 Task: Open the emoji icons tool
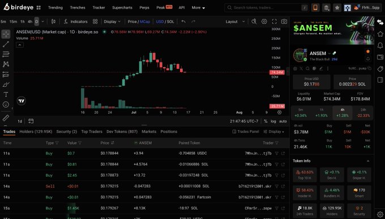point(6,105)
